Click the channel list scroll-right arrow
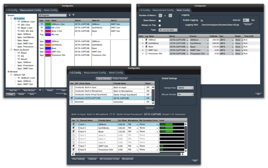This screenshot has width=268, height=168. [x=183, y=154]
